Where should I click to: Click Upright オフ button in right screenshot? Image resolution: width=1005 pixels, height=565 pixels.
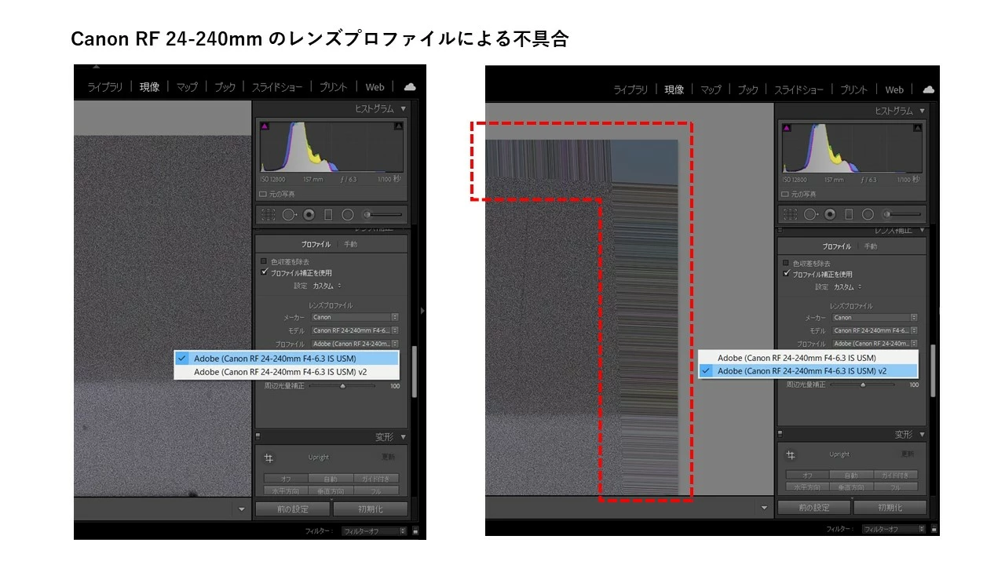[x=808, y=475]
